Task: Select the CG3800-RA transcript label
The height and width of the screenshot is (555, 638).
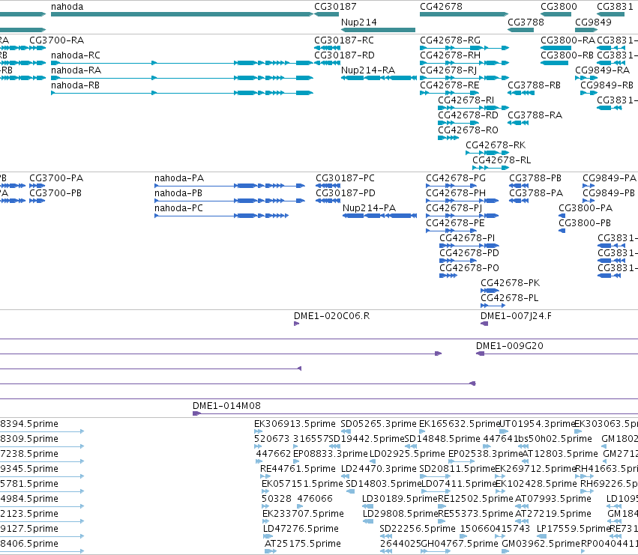Action: [x=568, y=40]
